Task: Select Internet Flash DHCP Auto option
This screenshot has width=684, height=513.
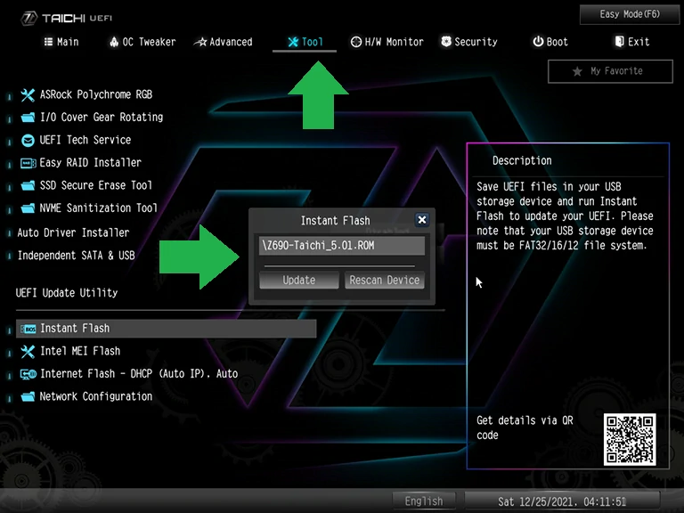Action: point(138,374)
